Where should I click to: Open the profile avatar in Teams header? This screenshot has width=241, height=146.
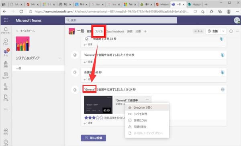[x=237, y=20]
